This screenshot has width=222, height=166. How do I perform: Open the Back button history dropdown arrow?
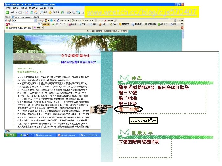[16, 12]
